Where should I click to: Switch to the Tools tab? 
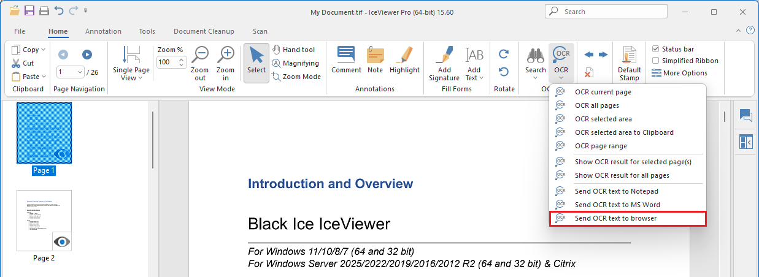(147, 31)
